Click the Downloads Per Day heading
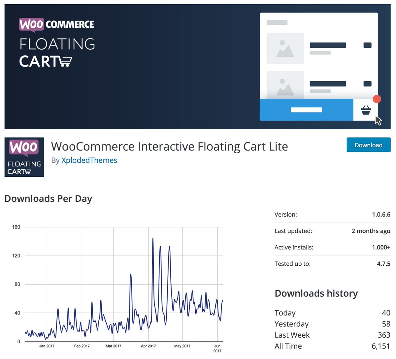This screenshot has width=396, height=359. [49, 199]
